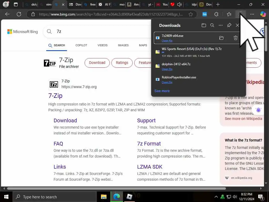The image size is (269, 202).
Task: Show 7z2409-x64.exe in folder
Action: [x=221, y=38]
